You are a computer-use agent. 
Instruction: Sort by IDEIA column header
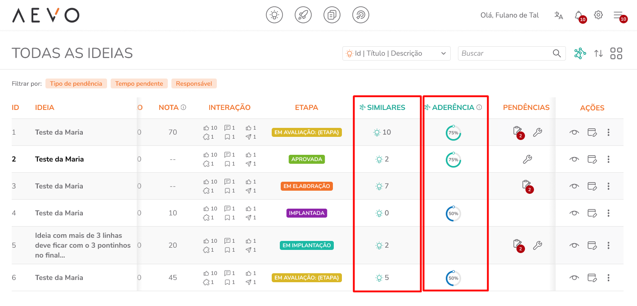45,108
